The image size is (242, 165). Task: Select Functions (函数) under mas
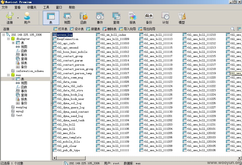(x=24, y=87)
